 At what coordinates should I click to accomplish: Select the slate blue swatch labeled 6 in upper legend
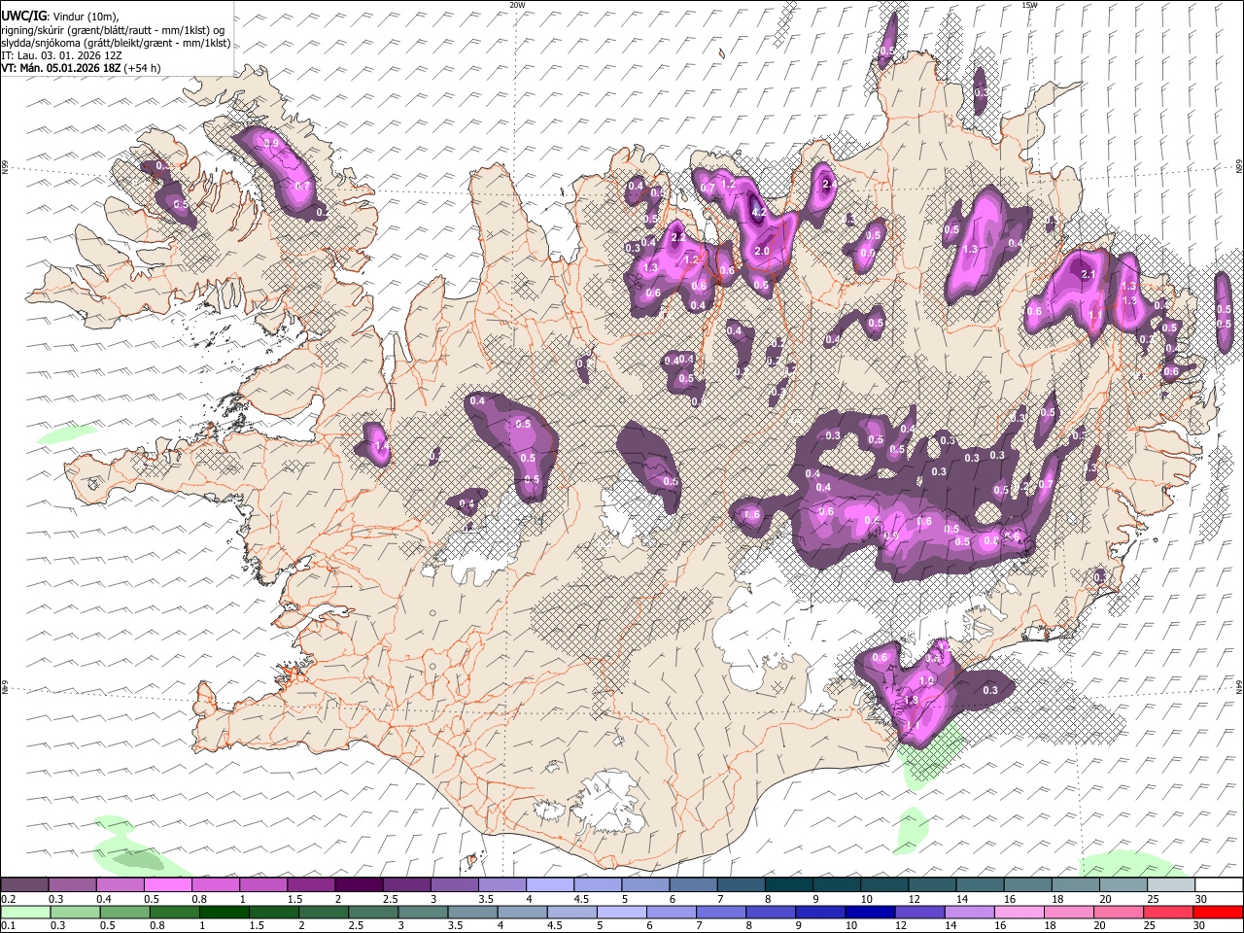pyautogui.click(x=694, y=885)
